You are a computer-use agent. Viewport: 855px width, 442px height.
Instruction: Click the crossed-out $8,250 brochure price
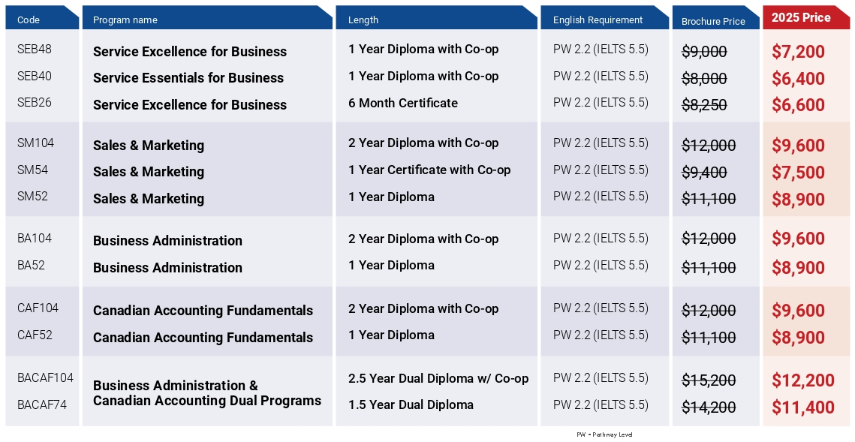[x=704, y=105]
